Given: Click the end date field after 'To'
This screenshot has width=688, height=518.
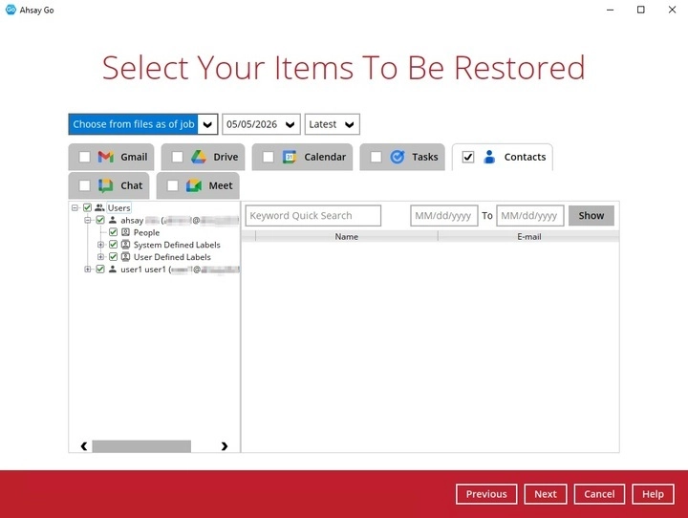Looking at the screenshot, I should click(530, 216).
